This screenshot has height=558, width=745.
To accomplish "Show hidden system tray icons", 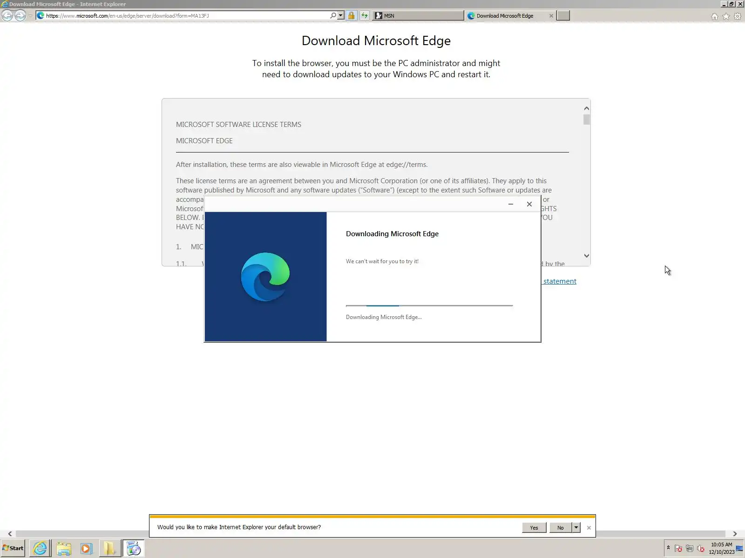I will (668, 548).
